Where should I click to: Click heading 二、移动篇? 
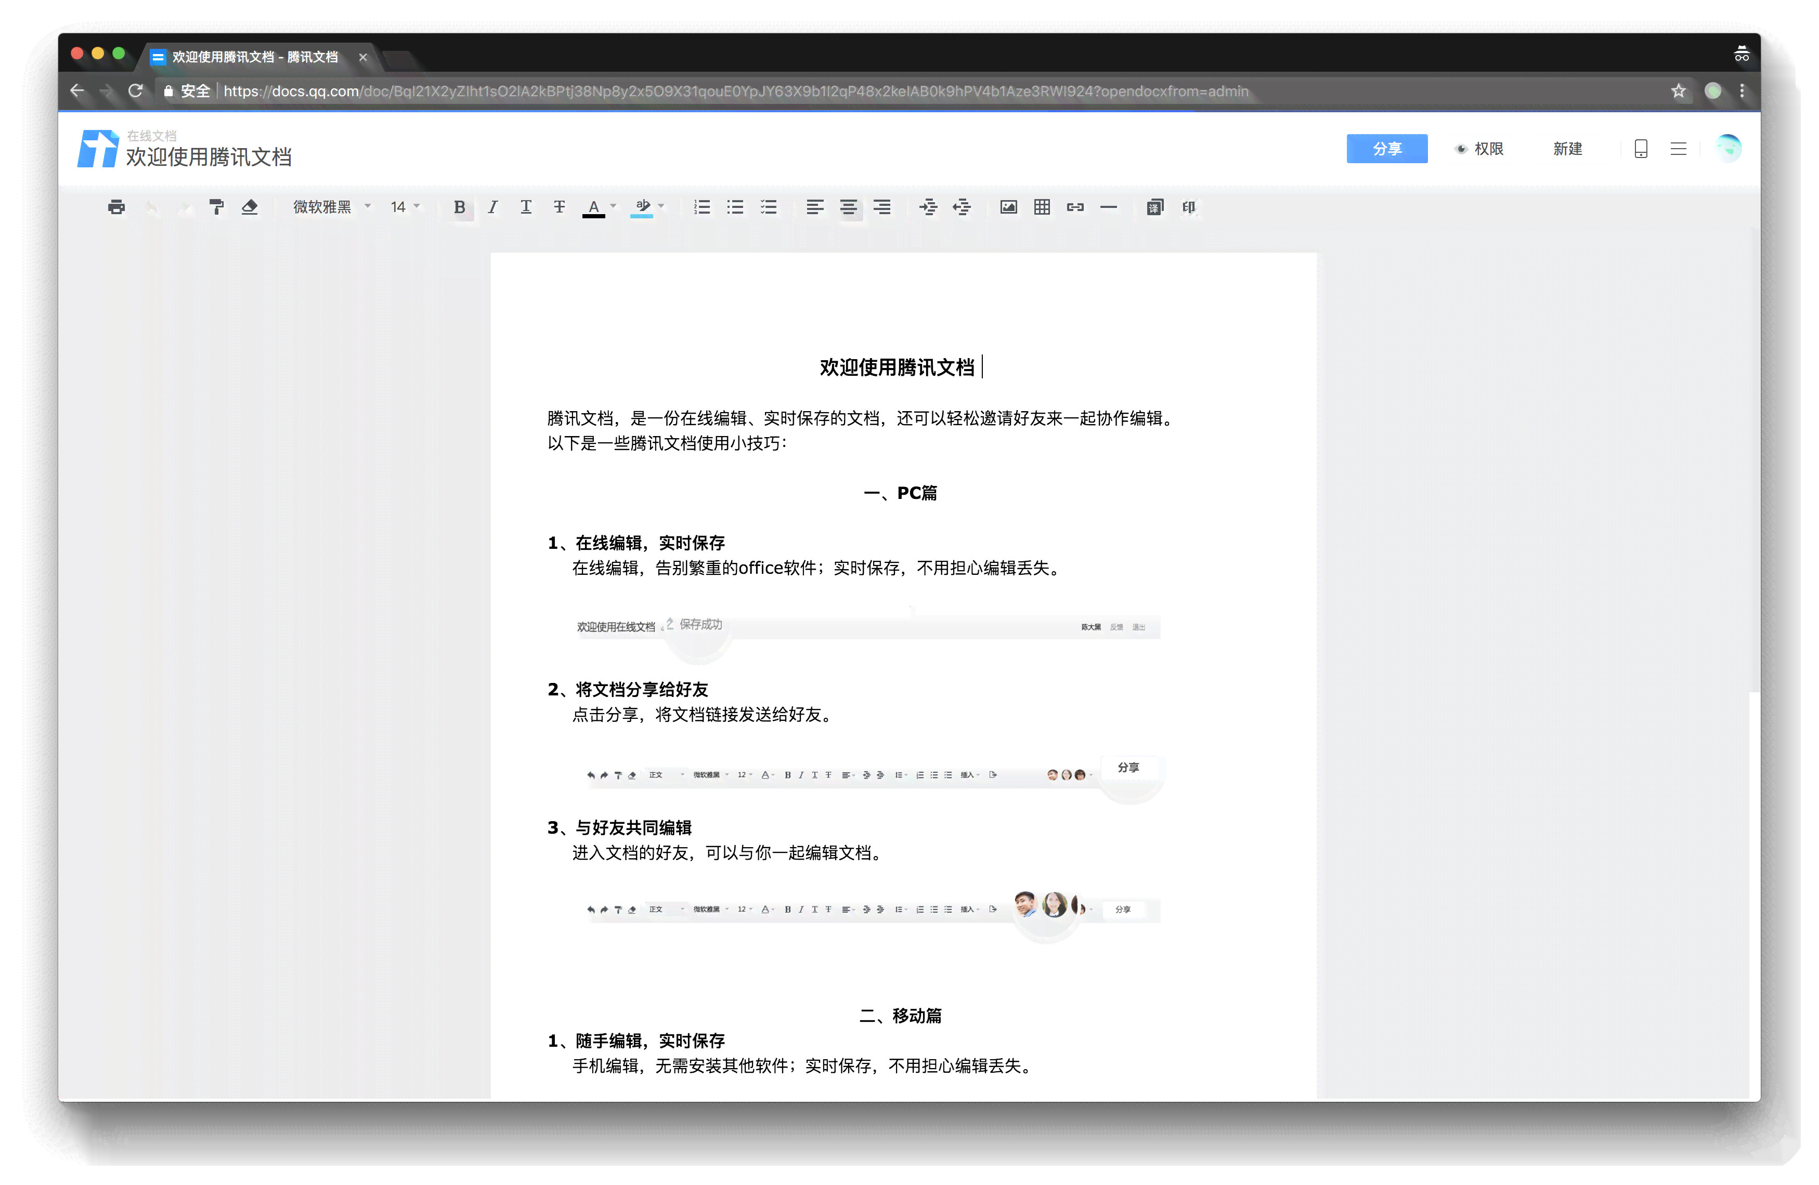click(900, 1016)
